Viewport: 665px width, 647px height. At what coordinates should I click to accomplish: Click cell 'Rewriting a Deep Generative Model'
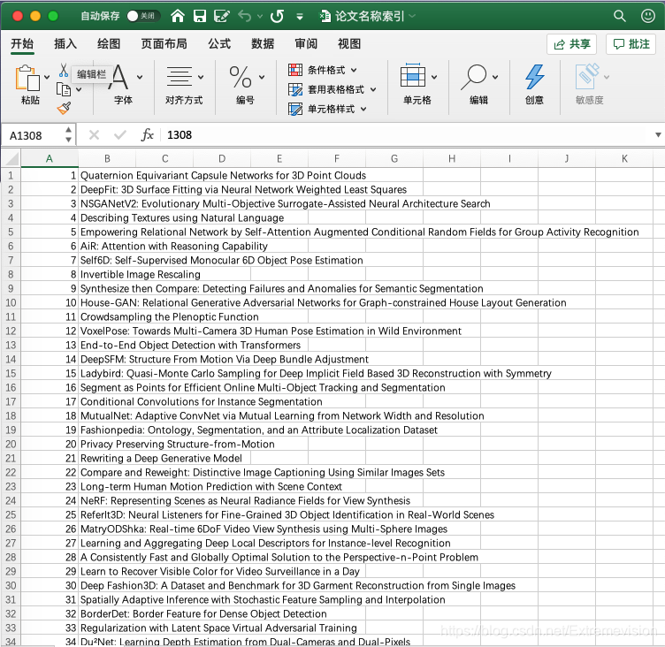[x=161, y=459]
